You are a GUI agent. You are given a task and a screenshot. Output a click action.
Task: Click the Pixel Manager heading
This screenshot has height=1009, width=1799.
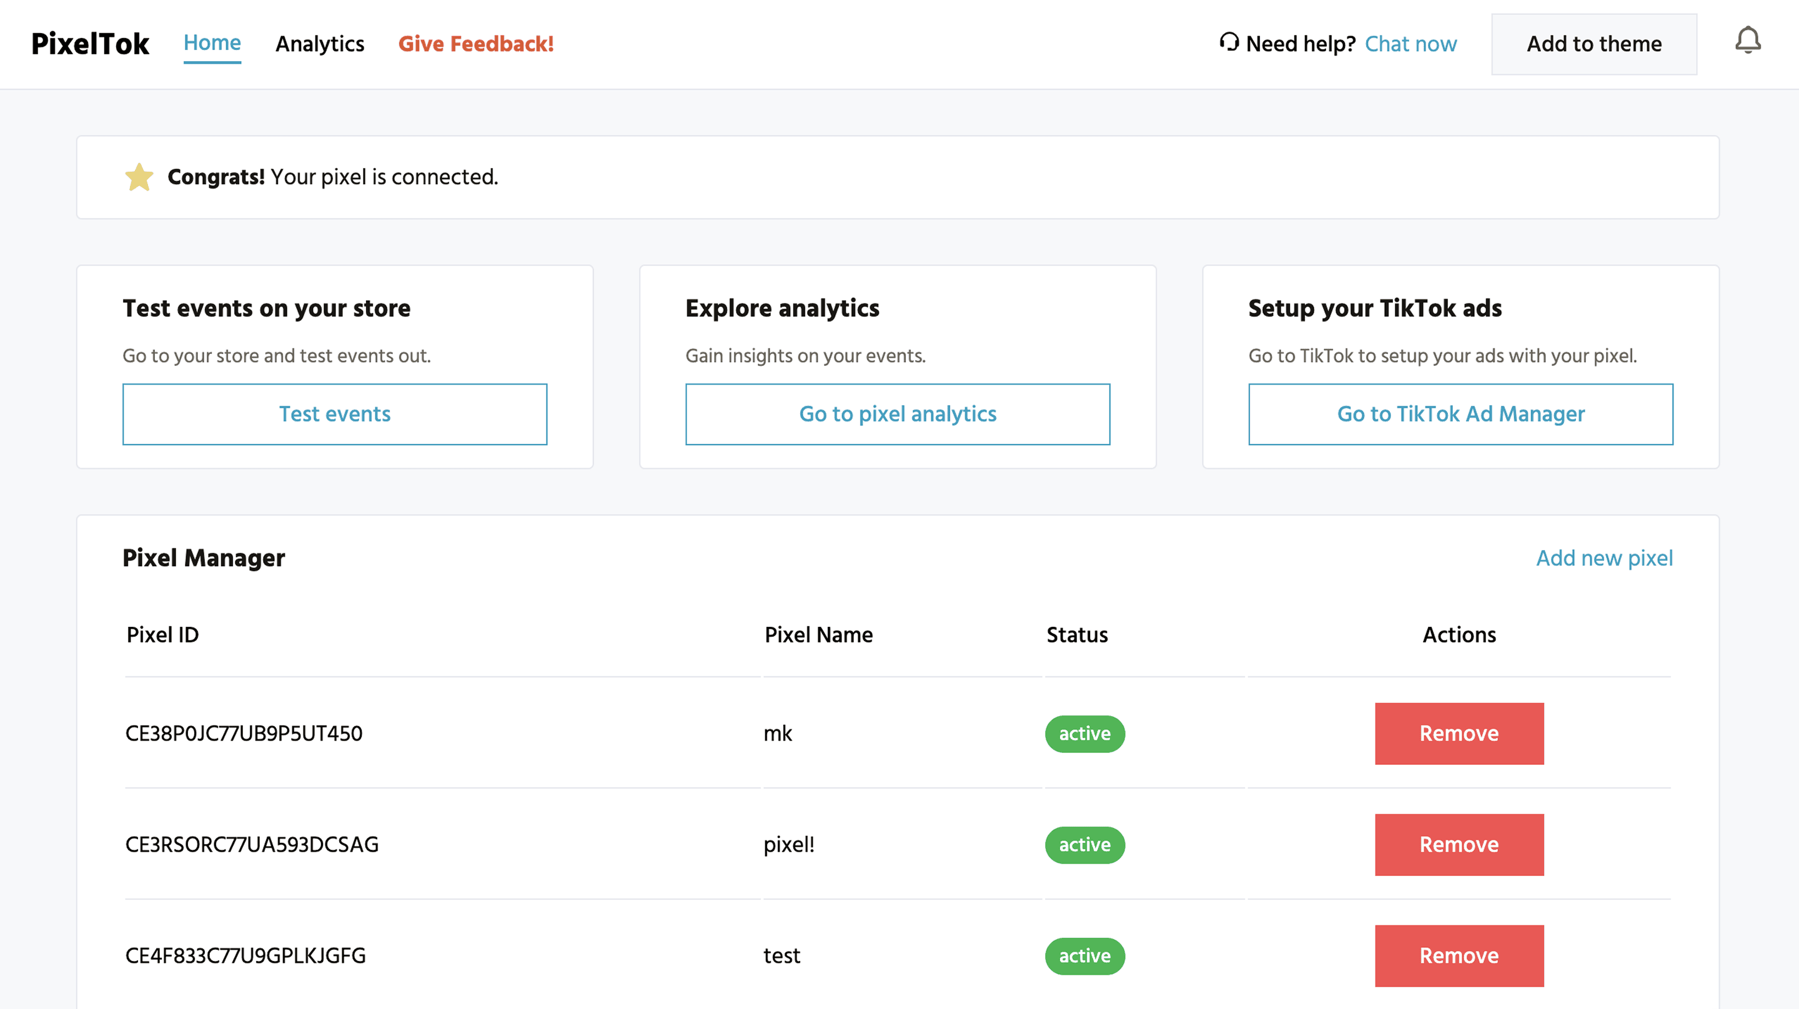[x=204, y=558]
